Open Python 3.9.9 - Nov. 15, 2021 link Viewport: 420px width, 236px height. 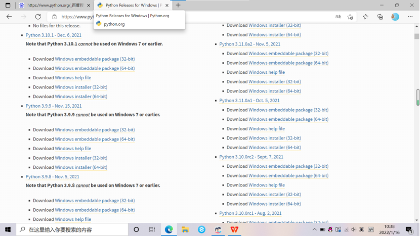pos(54,106)
